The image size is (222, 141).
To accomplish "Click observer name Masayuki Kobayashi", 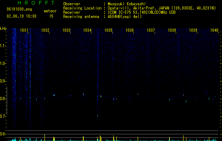I will [x=127, y=4].
